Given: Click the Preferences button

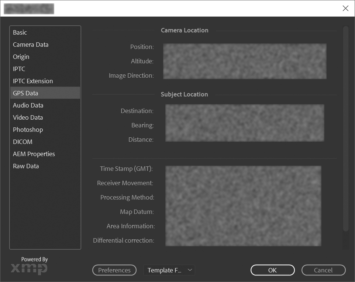Looking at the screenshot, I should click(114, 270).
